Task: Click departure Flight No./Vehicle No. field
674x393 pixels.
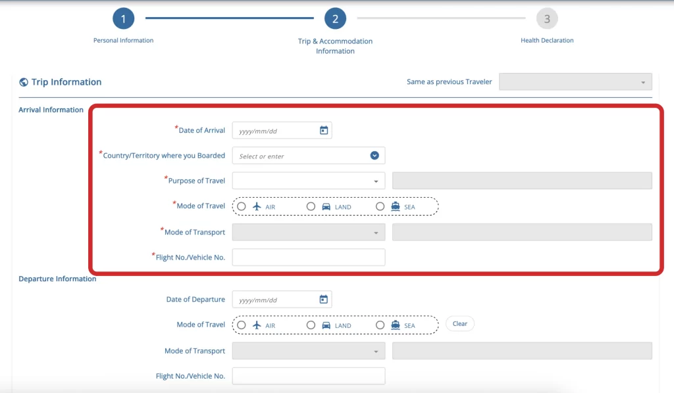Action: pos(309,376)
